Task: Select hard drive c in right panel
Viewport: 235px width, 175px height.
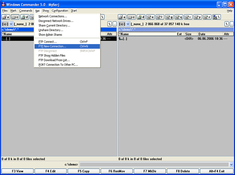Action: coord(131,17)
